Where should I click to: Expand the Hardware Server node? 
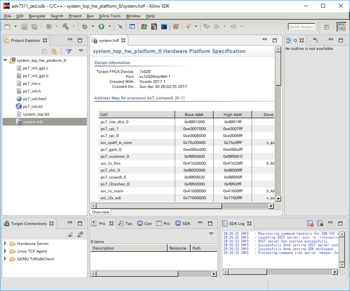pos(5,243)
